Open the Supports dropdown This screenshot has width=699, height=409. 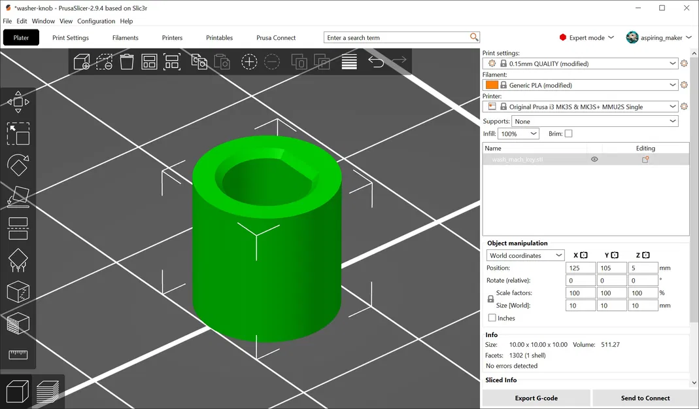(x=595, y=121)
